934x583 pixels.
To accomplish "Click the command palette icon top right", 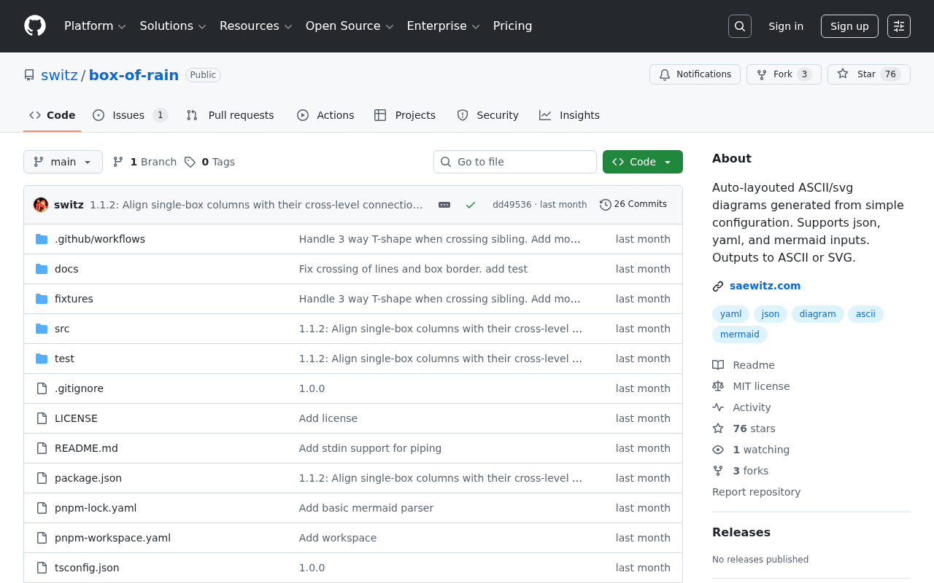I will [x=898, y=26].
